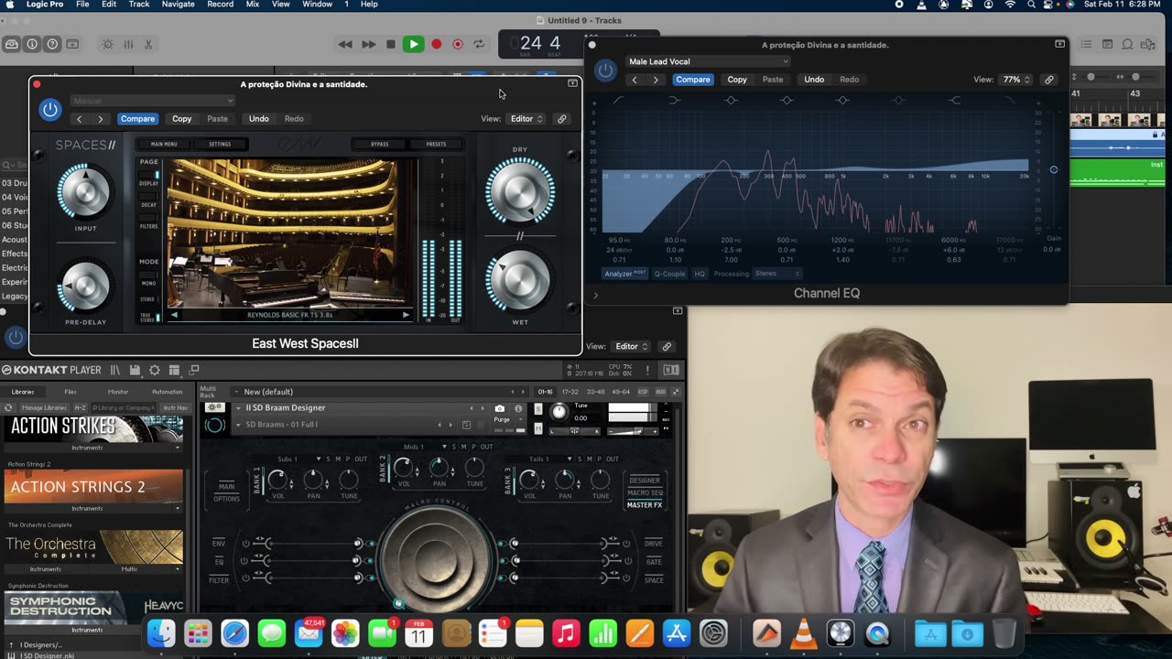Open the 77% view size dropdown
The width and height of the screenshot is (1172, 659).
point(1015,80)
